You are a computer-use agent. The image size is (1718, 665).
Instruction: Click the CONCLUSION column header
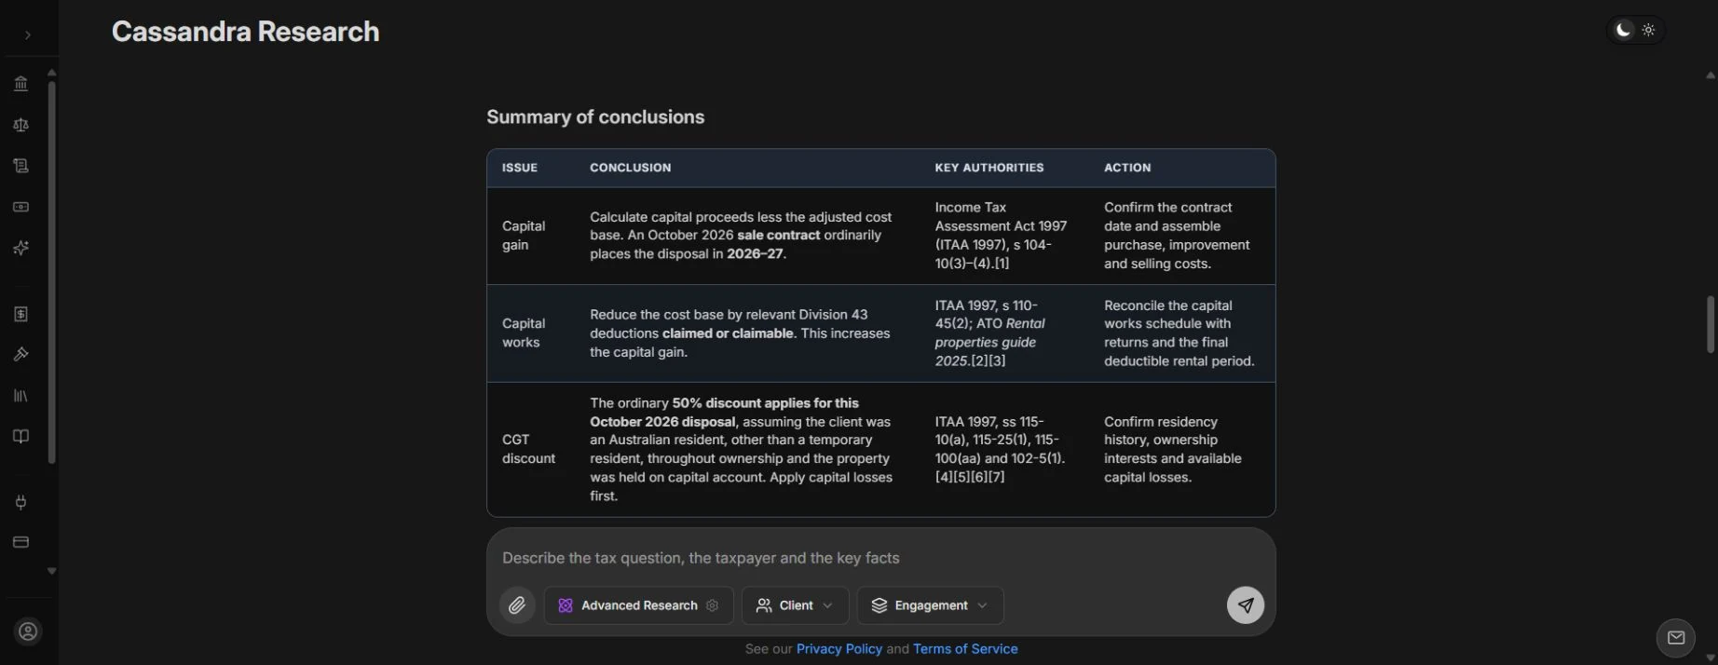[630, 168]
